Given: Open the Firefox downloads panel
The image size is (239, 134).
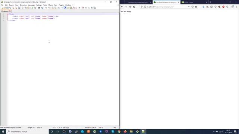Looking at the screenshot, I should click(204, 7).
